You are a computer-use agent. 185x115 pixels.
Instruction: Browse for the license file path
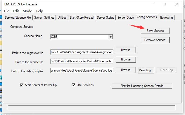click(126, 59)
